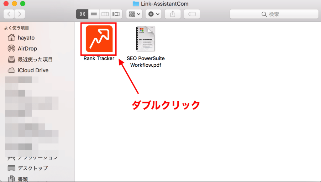The height and width of the screenshot is (182, 321).
Task: Open the gear action menu
Action: [x=154, y=14]
